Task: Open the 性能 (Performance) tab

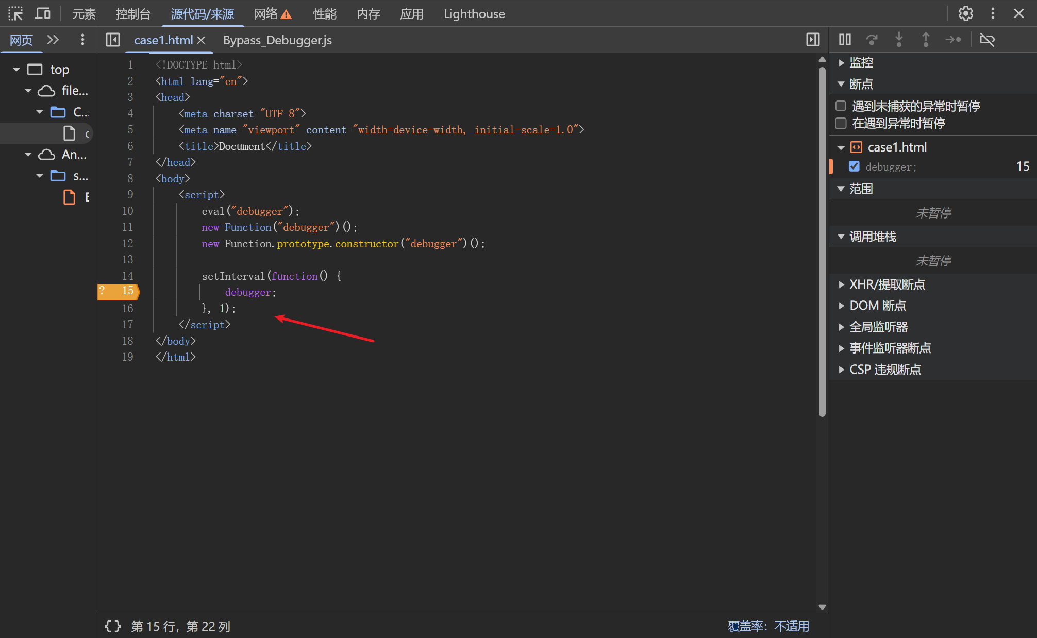Action: pyautogui.click(x=325, y=14)
